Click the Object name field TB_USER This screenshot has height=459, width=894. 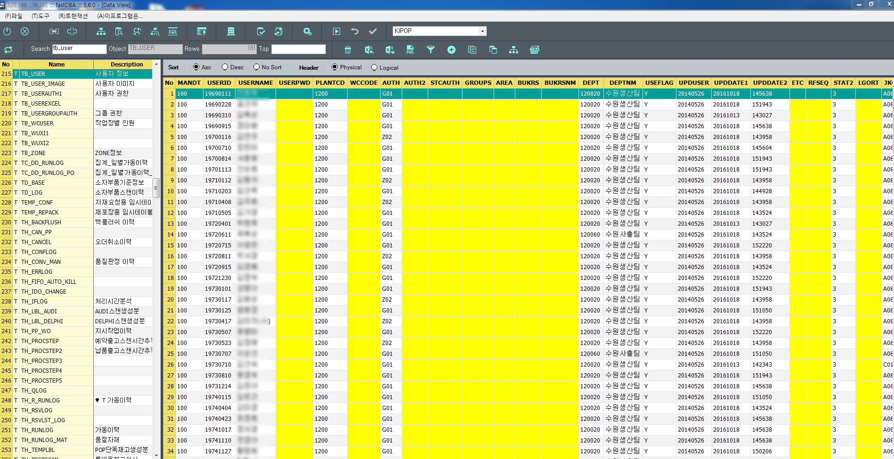click(155, 49)
